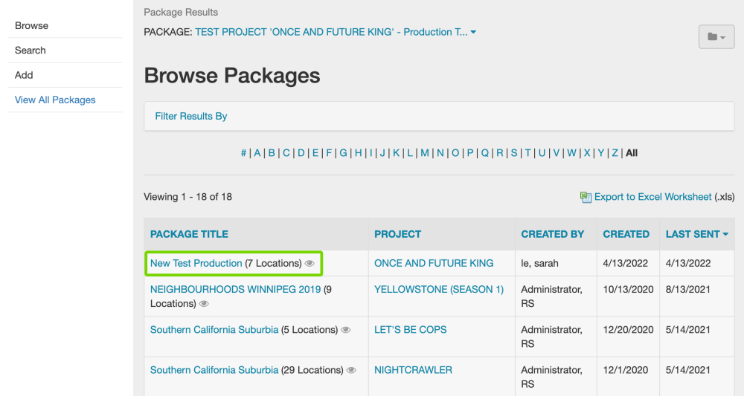Click Export to Excel Worksheet link
744x396 pixels.
click(x=652, y=197)
